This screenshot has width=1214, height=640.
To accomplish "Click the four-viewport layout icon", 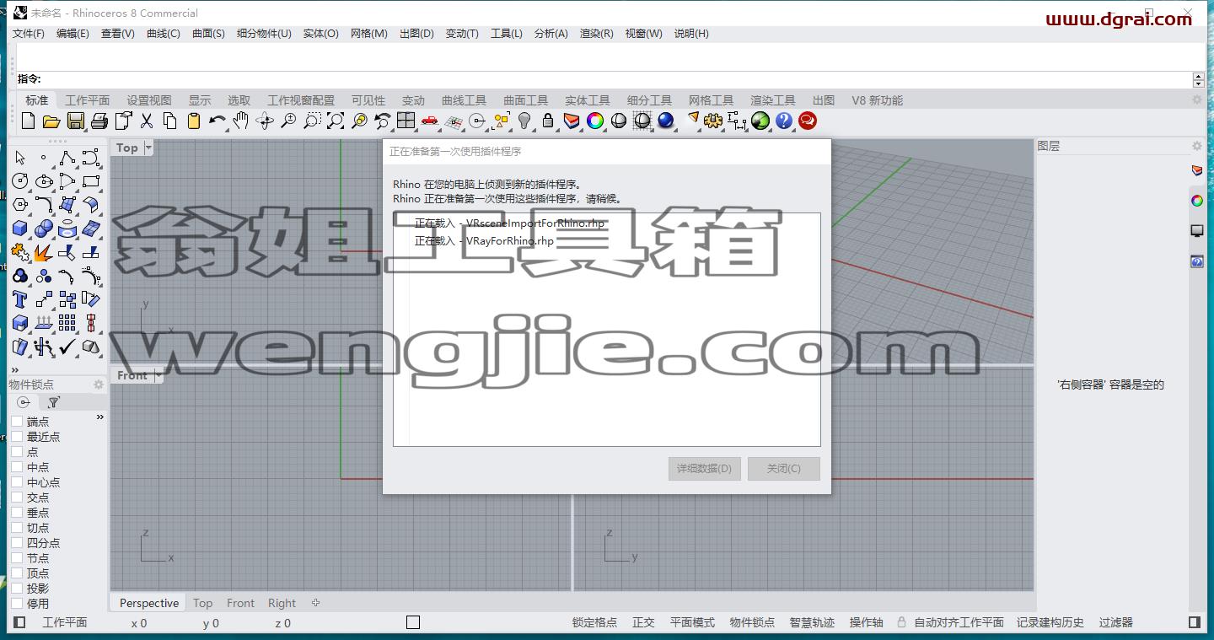I will click(x=406, y=121).
